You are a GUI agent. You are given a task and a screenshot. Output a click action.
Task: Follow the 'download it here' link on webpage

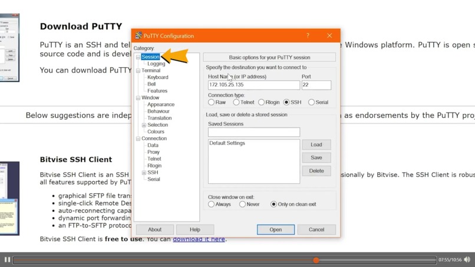click(x=199, y=239)
